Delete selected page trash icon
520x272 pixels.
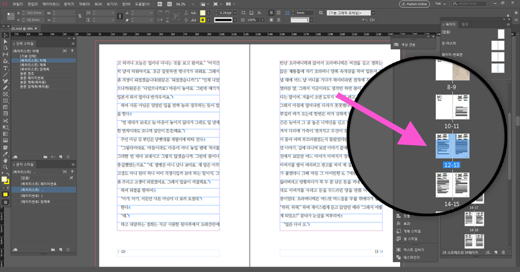pos(503,252)
